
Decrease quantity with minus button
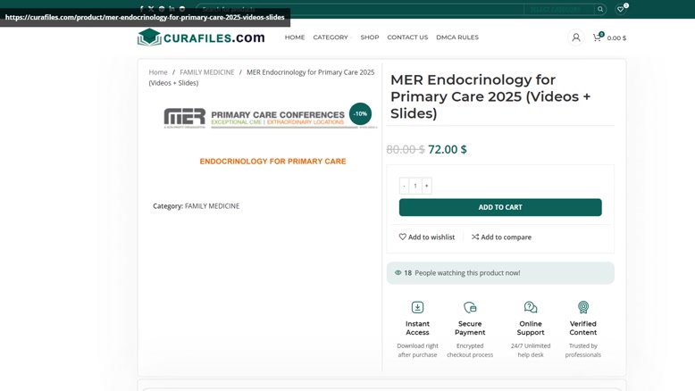(x=404, y=186)
